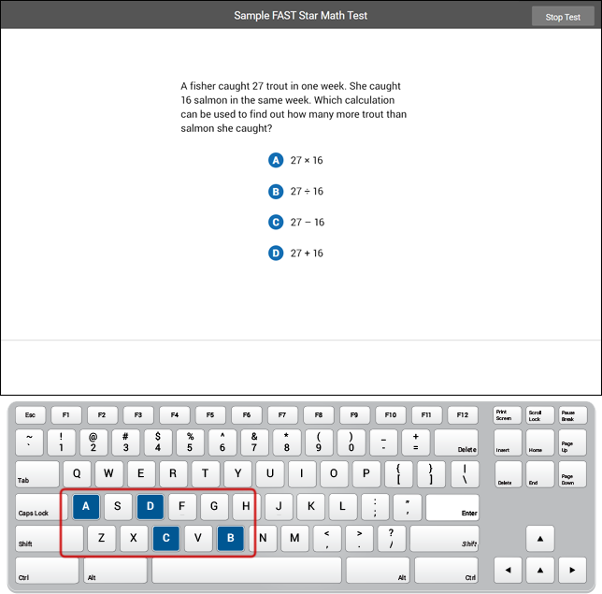Click the Delete key beside equals key
This screenshot has height=594, width=602.
[455, 443]
